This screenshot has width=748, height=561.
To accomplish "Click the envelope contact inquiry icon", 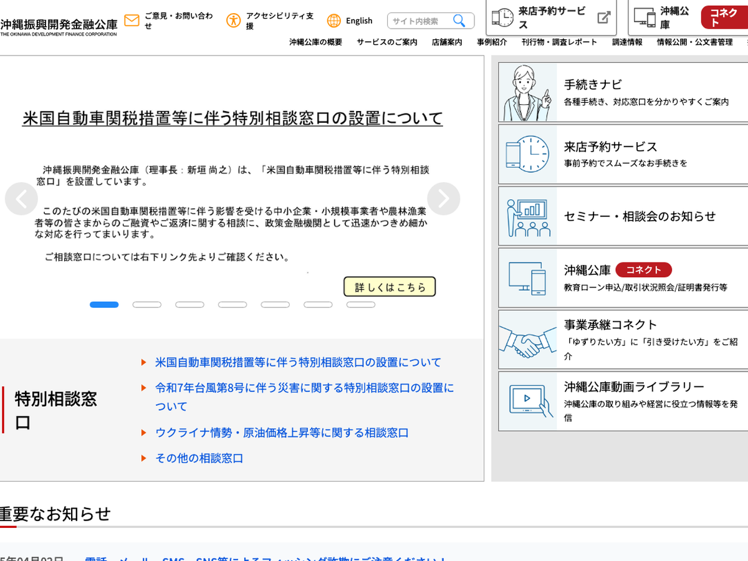I will click(132, 21).
